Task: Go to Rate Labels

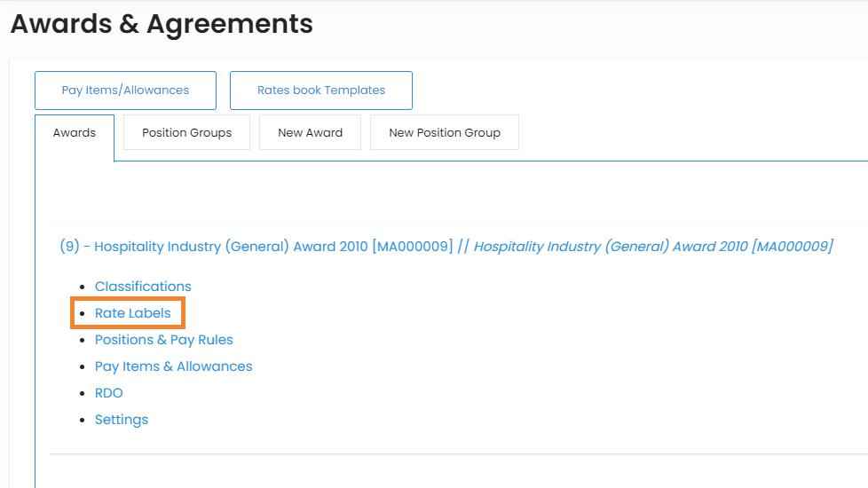Action: (x=133, y=313)
